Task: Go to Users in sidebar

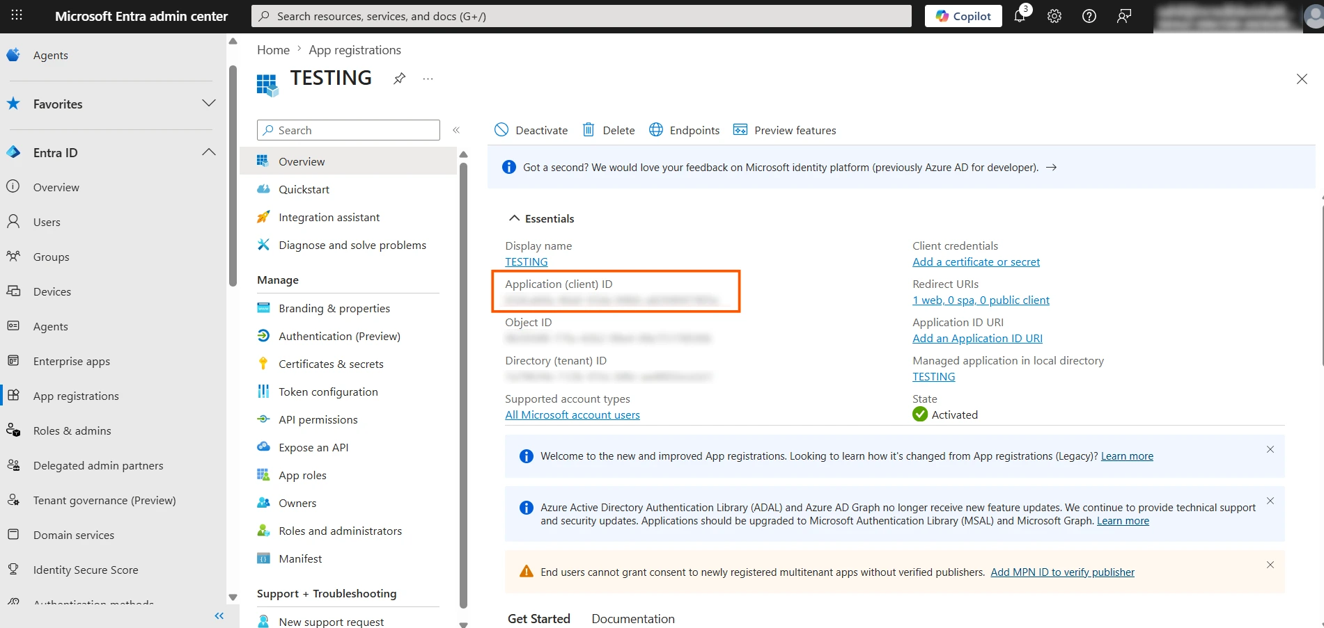Action: 47,222
